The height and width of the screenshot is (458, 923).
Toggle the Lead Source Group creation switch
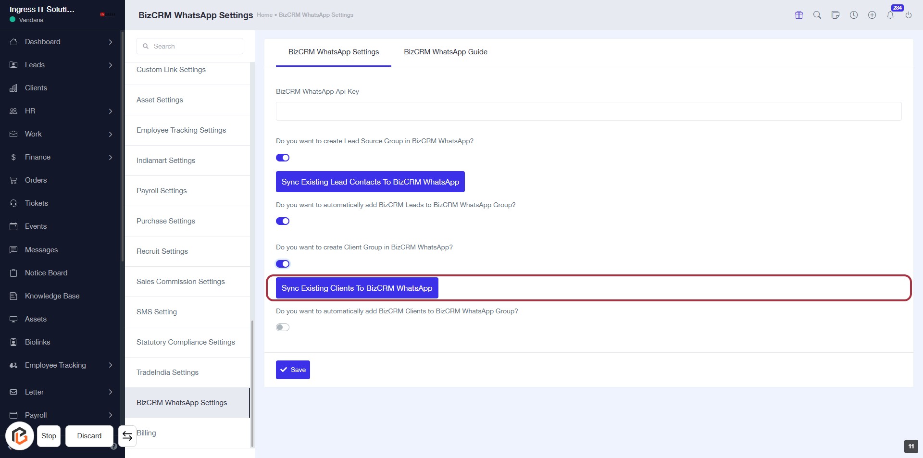283,158
